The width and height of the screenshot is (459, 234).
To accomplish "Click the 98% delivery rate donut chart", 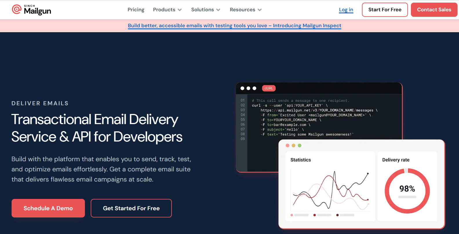I will (x=407, y=191).
